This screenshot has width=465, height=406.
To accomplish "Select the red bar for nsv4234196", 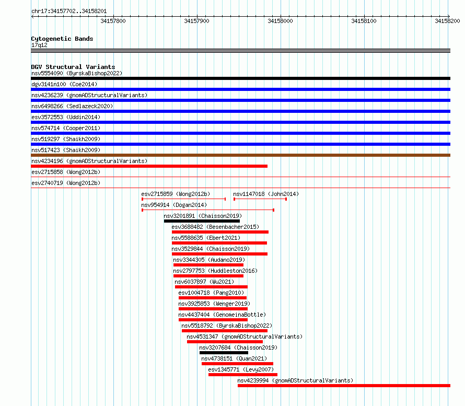I will [149, 166].
